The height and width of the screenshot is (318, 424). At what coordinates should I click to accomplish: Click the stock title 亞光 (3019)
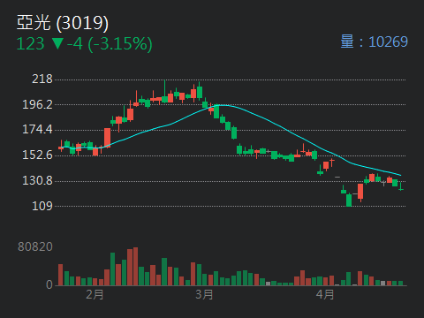tap(63, 23)
